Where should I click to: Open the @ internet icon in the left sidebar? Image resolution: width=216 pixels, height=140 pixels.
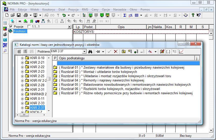point(5,34)
